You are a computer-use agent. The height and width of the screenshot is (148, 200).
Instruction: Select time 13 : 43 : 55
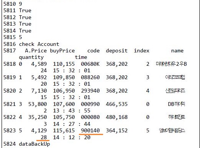72,111
